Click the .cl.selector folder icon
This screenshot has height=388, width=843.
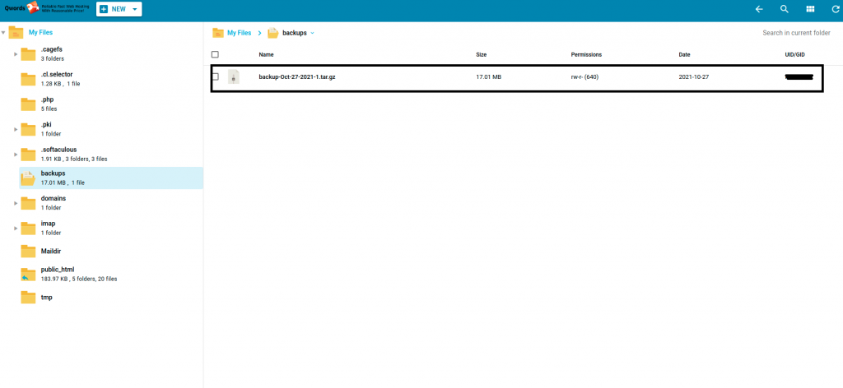point(28,79)
